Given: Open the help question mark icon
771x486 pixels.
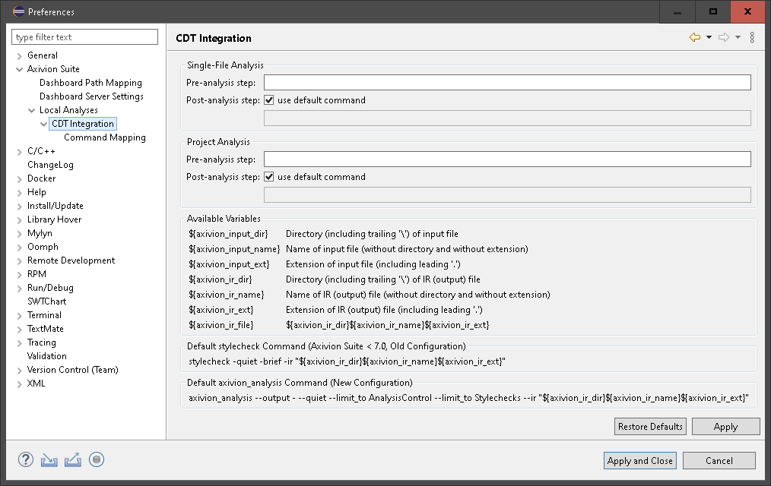Looking at the screenshot, I should tap(26, 459).
